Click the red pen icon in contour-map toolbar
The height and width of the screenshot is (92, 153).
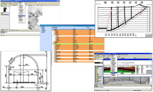click(26, 4)
